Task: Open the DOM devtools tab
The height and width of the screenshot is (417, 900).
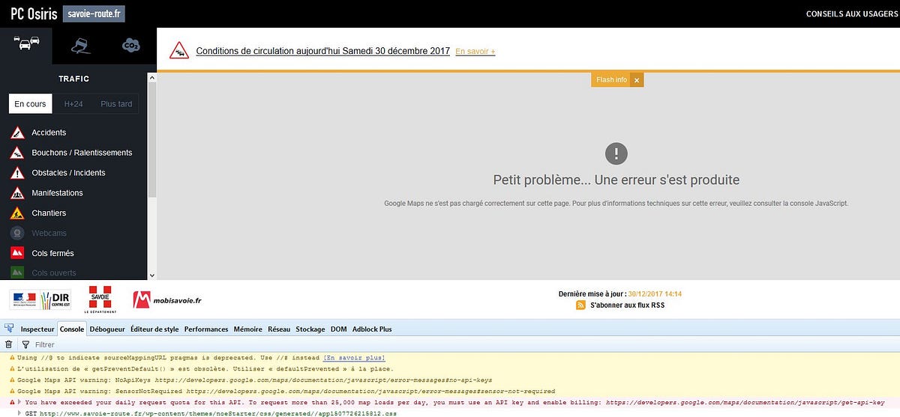Action: [x=339, y=329]
